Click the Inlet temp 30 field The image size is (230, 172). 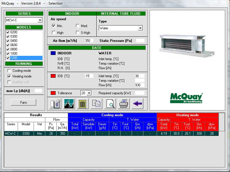tap(140, 76)
